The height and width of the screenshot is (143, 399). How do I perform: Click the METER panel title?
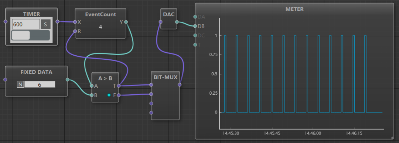tap(294, 9)
